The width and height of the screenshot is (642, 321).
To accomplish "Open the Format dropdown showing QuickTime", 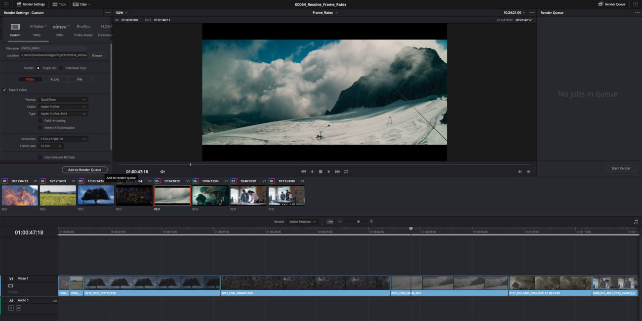I will (x=63, y=99).
